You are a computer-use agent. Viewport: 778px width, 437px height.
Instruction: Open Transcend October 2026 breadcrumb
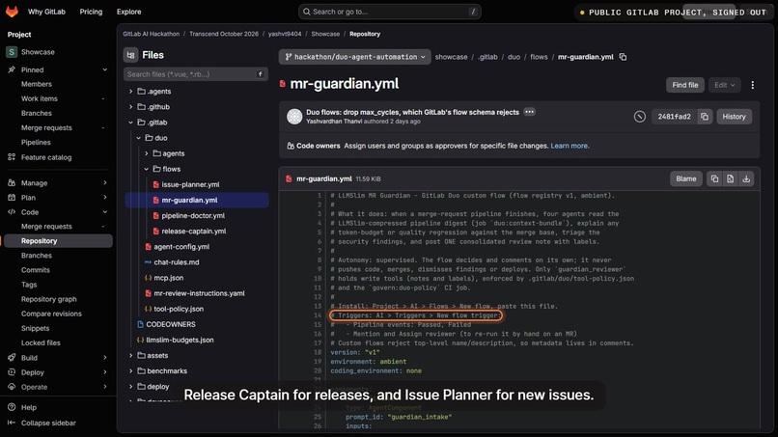click(x=224, y=34)
